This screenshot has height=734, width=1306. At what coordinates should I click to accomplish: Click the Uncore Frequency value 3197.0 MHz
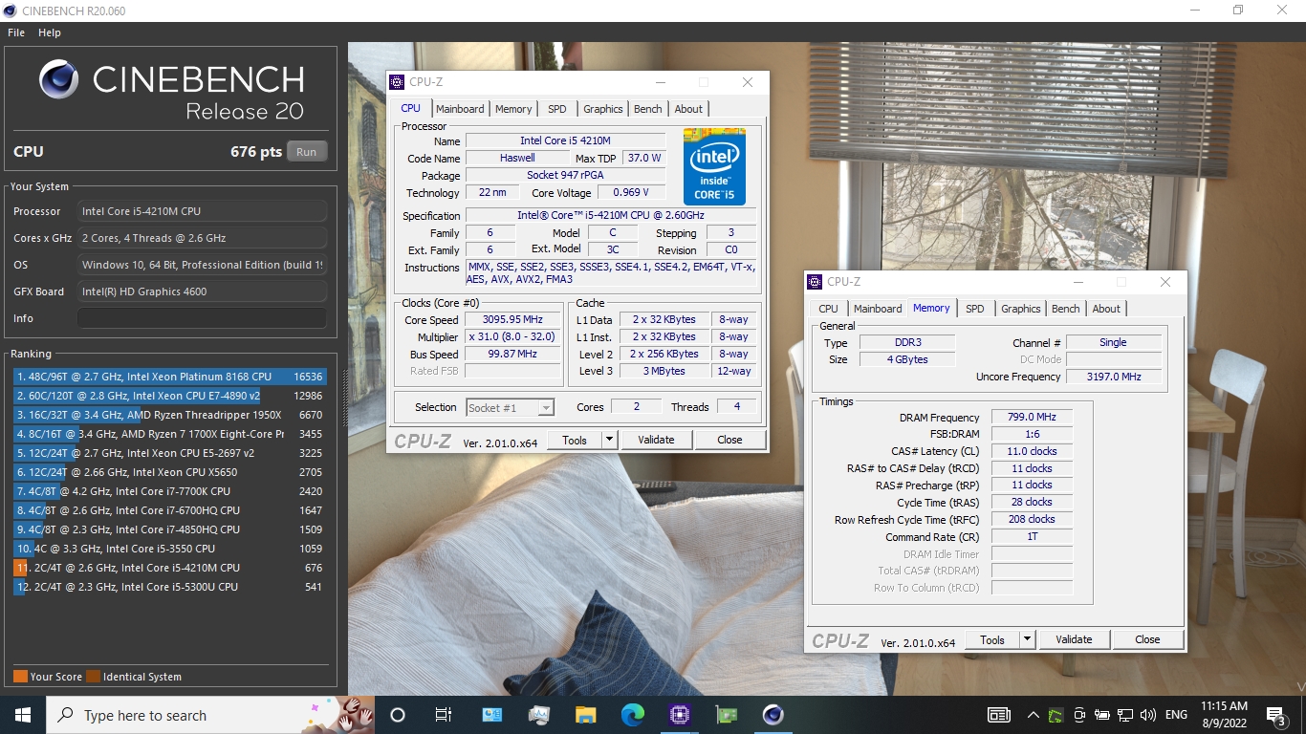coord(1114,377)
